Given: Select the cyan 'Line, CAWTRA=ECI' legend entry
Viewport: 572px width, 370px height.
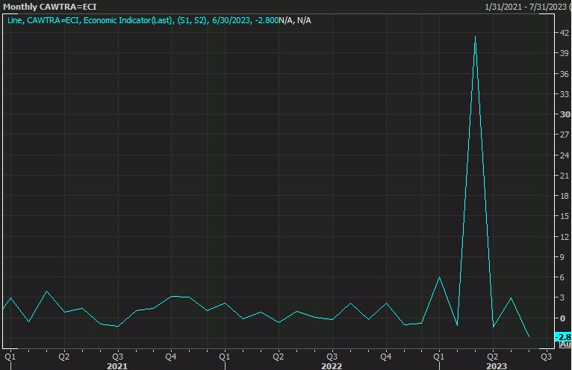Looking at the screenshot, I should pos(143,20).
